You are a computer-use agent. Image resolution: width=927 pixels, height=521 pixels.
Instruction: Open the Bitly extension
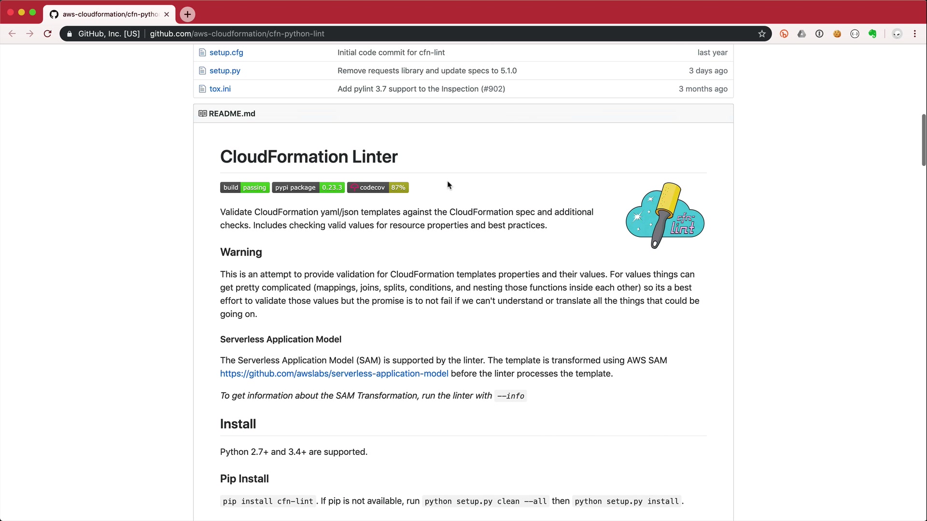pyautogui.click(x=784, y=34)
